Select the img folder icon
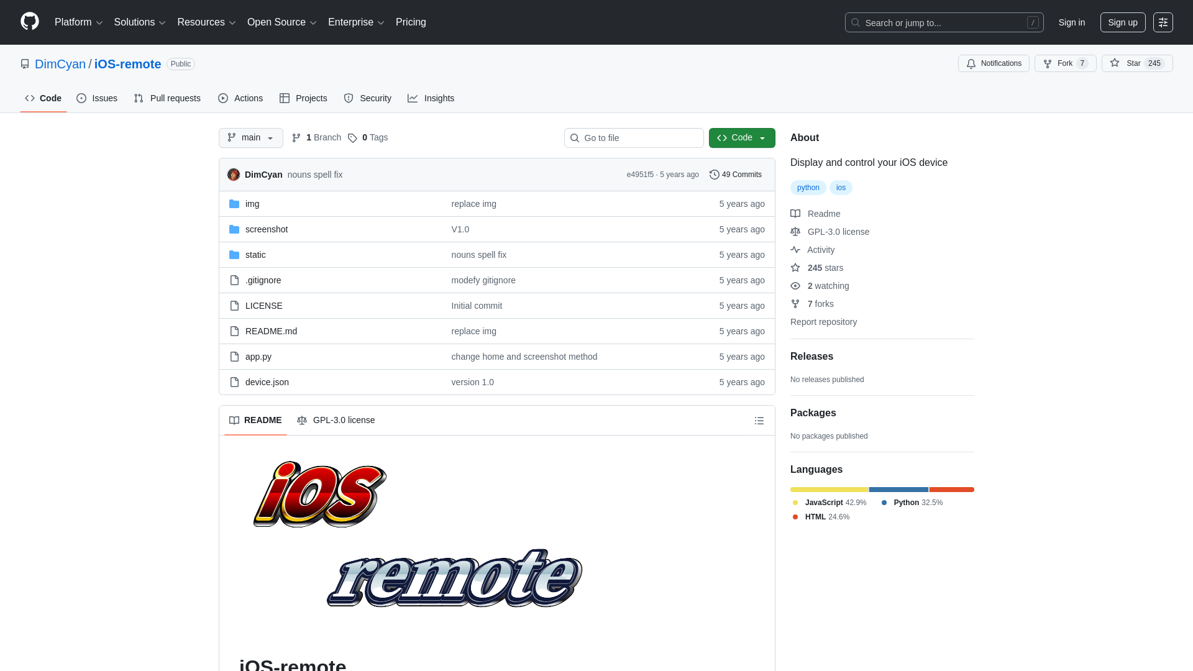 234,203
